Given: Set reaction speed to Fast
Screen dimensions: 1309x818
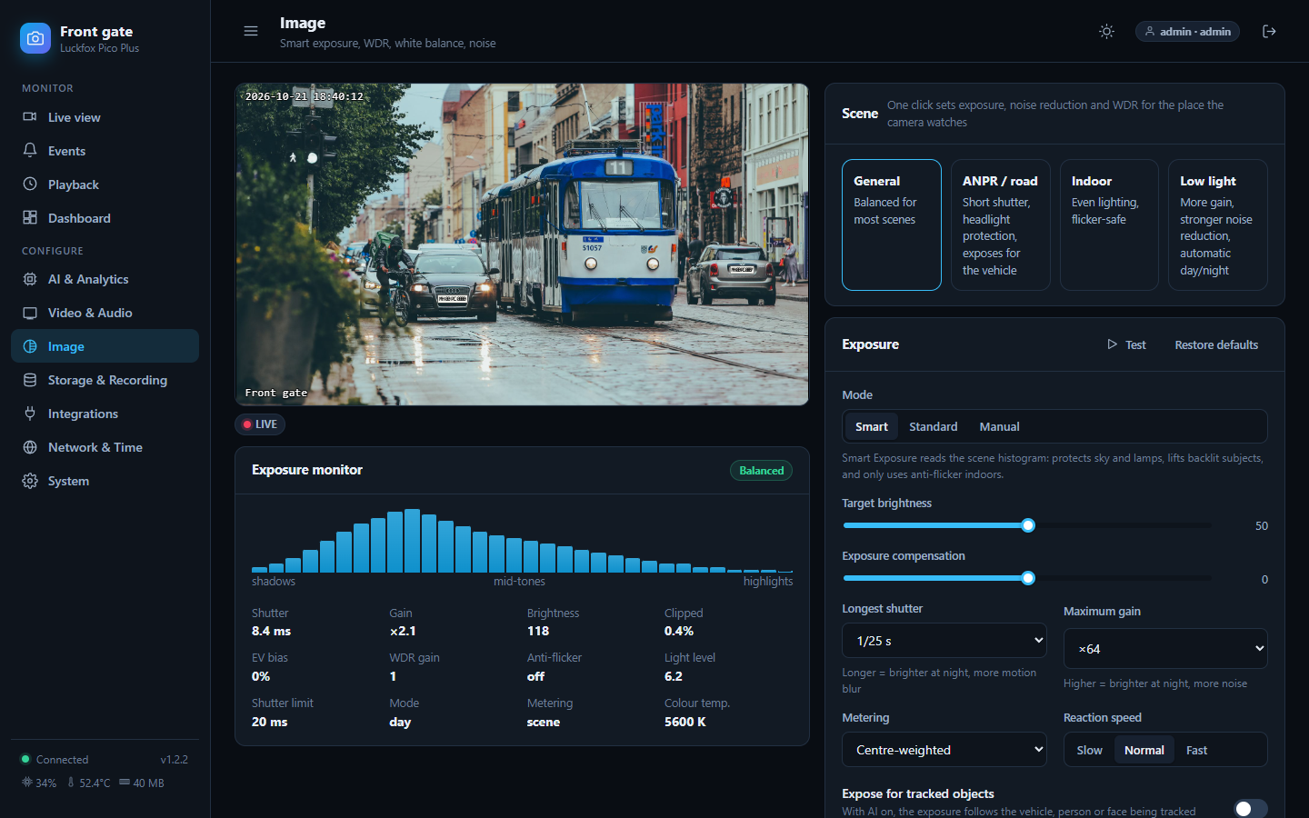Looking at the screenshot, I should pyautogui.click(x=1196, y=750).
